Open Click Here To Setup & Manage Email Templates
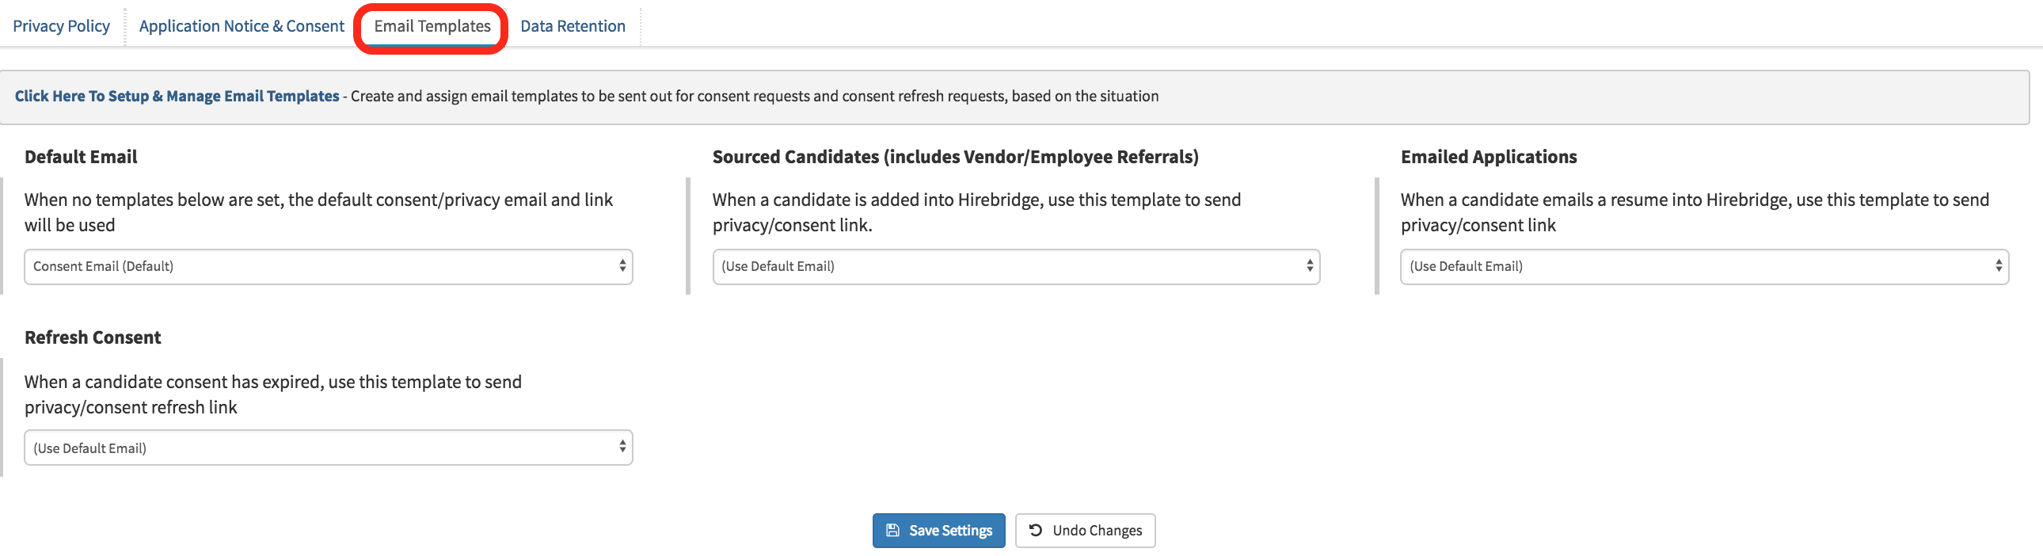The width and height of the screenshot is (2043, 556). click(x=176, y=95)
